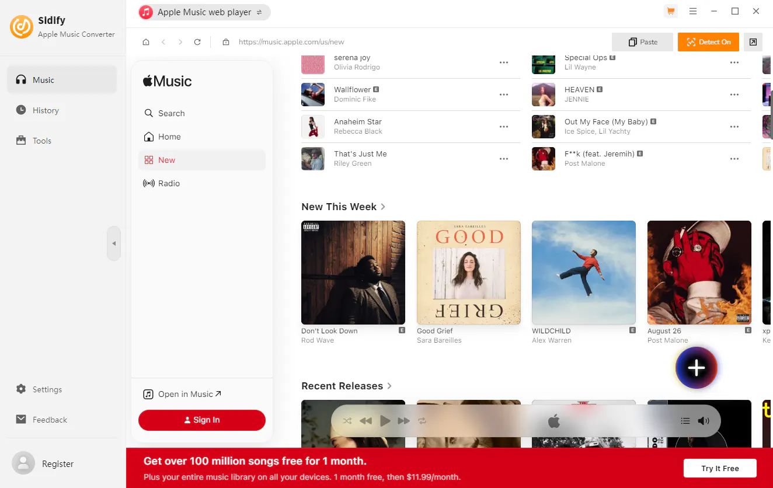Go to Home in Apple Music sidebar
Screen dimensions: 773x488
(x=201, y=137)
